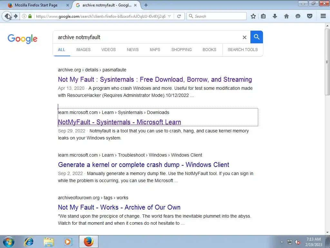Switch to BOOKS results
The image size is (330, 248).
209,50
